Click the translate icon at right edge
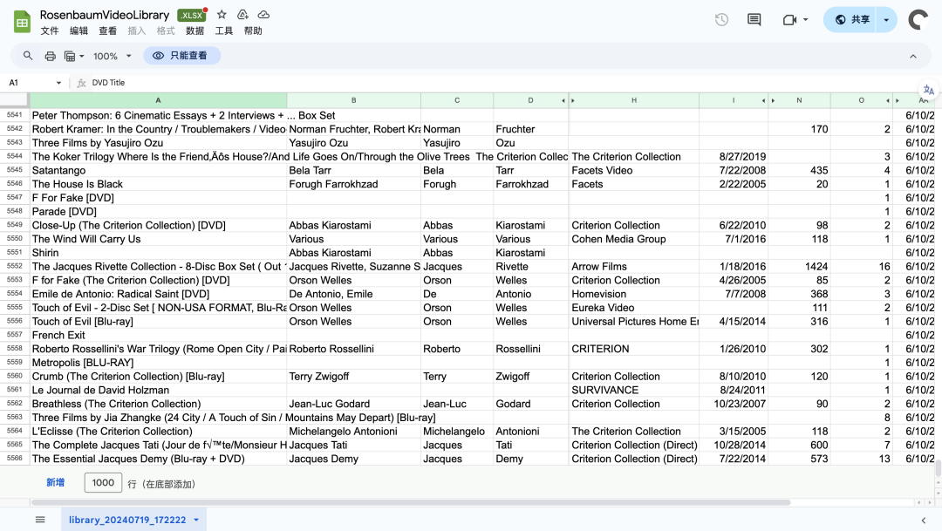 pos(928,90)
